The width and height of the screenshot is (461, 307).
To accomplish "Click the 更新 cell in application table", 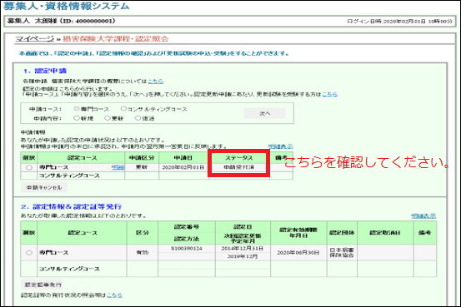I will [x=142, y=167].
